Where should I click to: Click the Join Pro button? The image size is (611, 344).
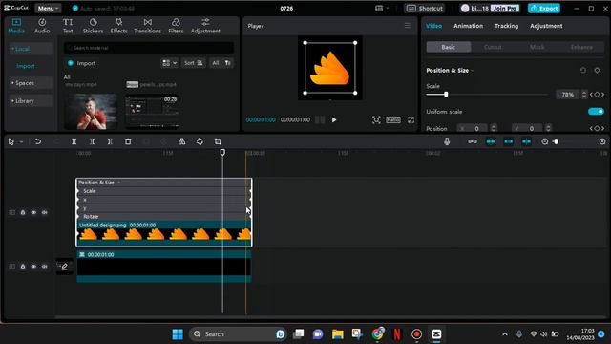point(505,9)
